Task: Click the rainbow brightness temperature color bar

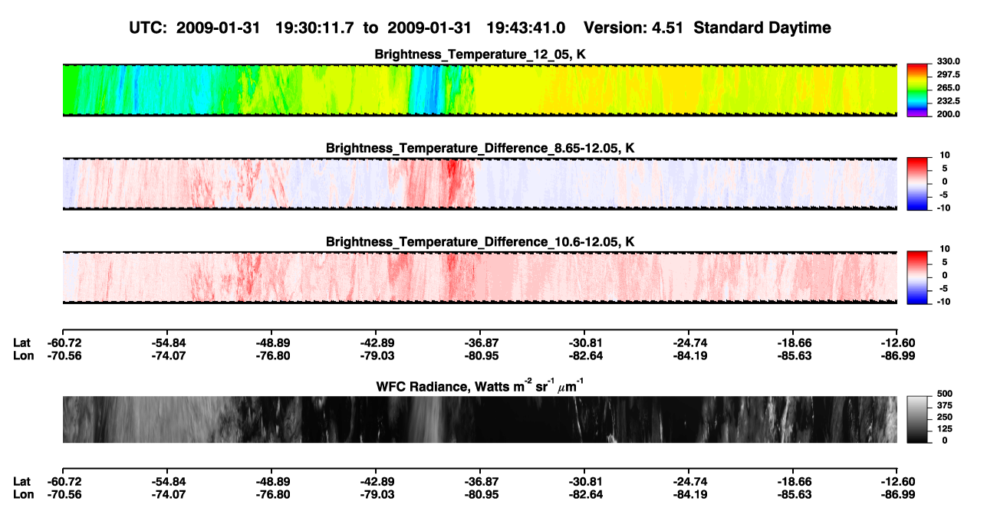Action: click(x=916, y=90)
